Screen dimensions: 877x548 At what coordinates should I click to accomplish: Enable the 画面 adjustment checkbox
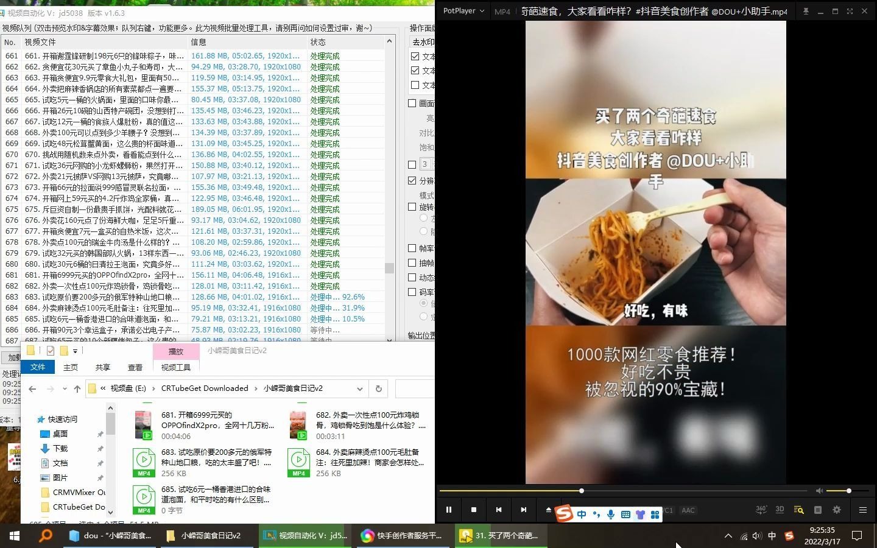pyautogui.click(x=412, y=104)
